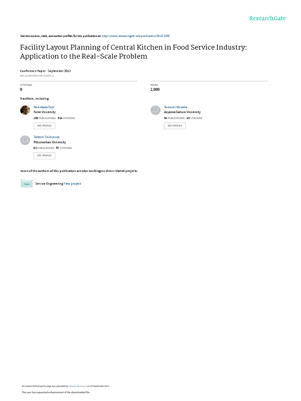Open Tomomi Nonaka author name link
This screenshot has width=301, height=401.
pos(176,107)
